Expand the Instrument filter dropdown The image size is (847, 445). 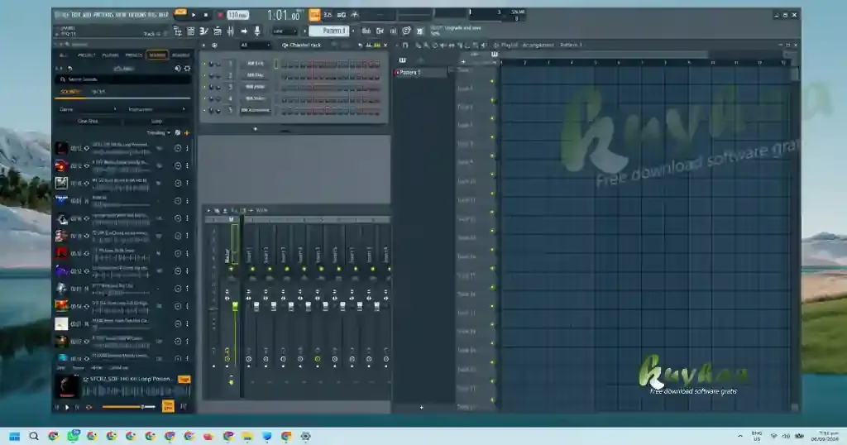click(x=156, y=109)
